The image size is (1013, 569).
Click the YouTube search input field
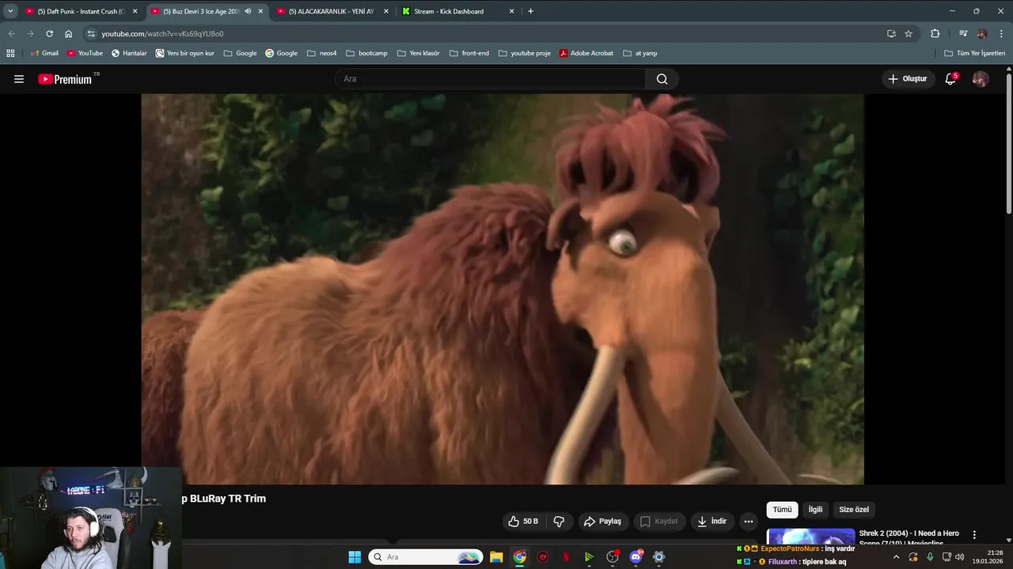tap(491, 79)
